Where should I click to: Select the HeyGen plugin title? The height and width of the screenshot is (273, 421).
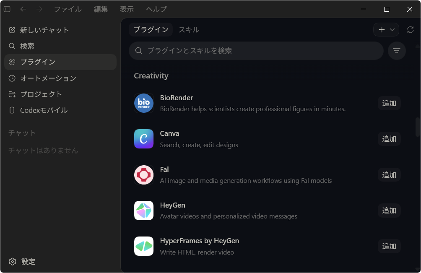(x=173, y=205)
